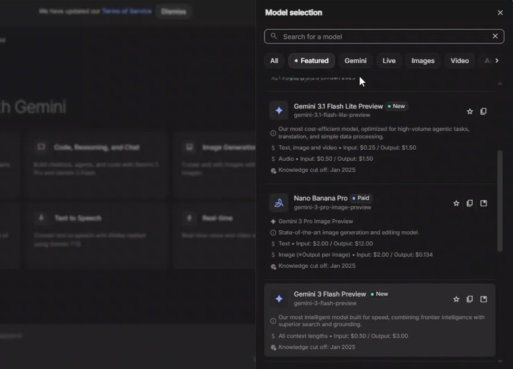
Task: Select the Featured filter tab
Action: coord(312,61)
